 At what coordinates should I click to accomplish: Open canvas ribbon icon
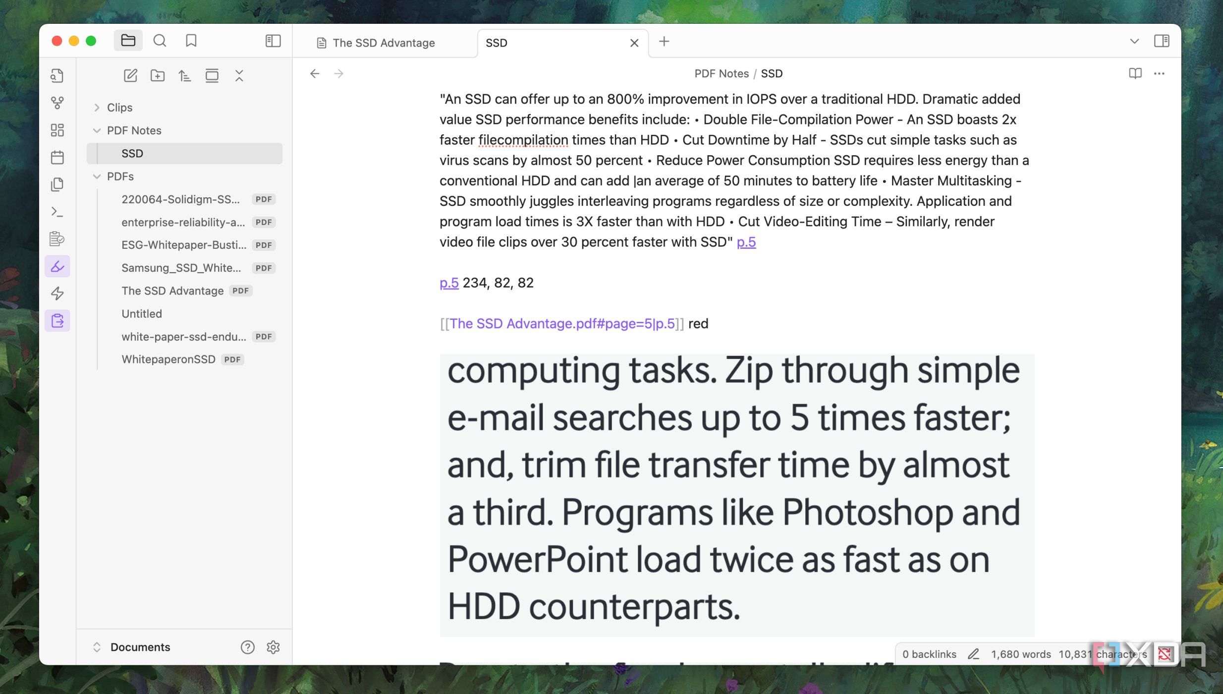coord(57,130)
